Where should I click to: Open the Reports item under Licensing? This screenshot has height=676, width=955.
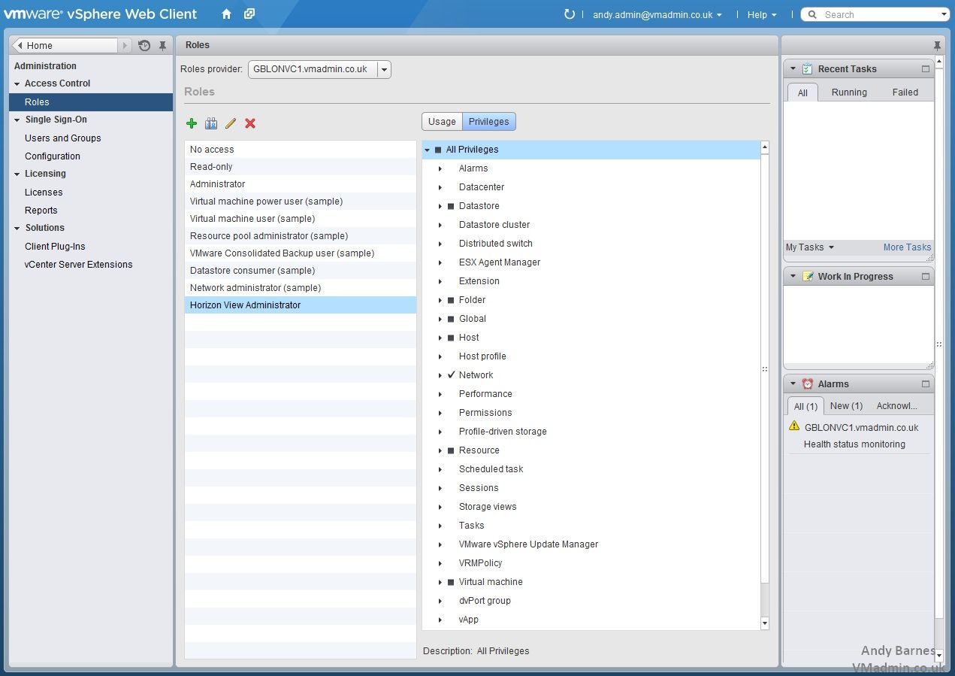(x=41, y=211)
